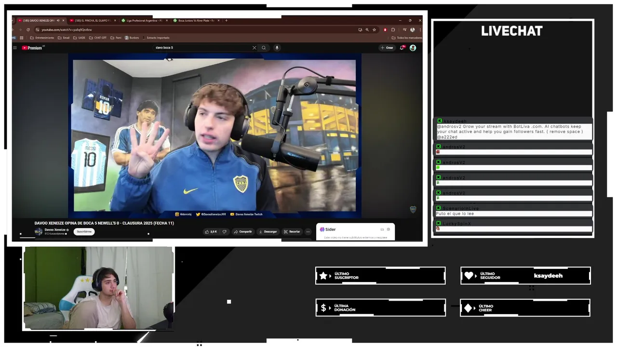Click the browser address bar URL
This screenshot has width=617, height=347.
[x=67, y=30]
